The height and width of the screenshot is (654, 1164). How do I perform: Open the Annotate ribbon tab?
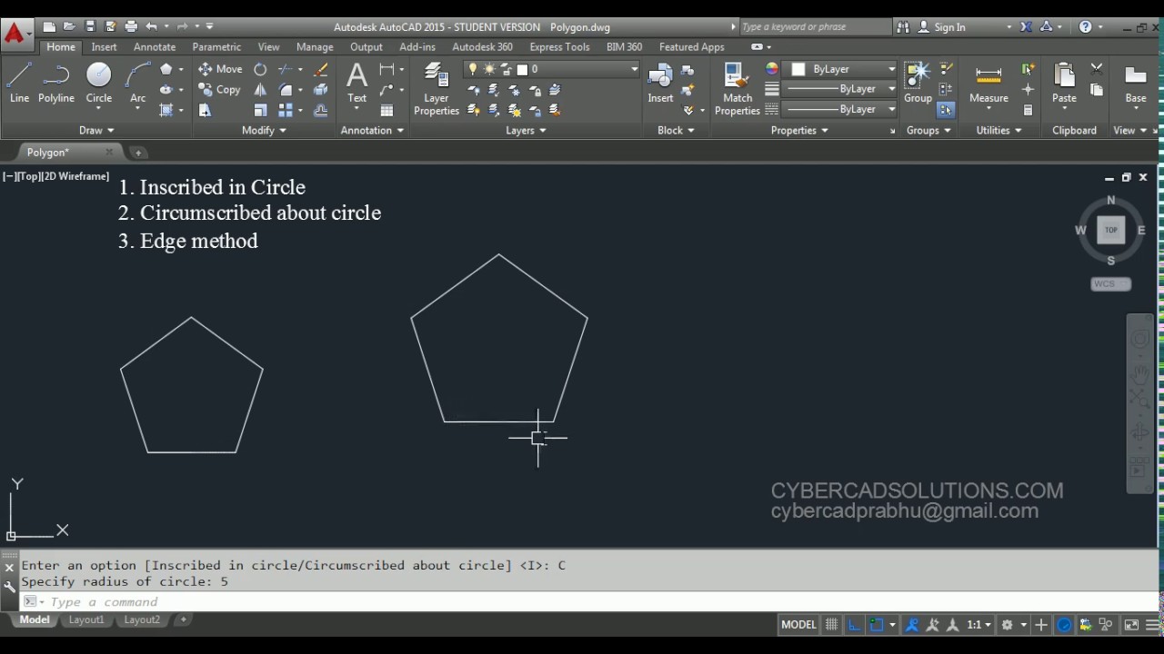pos(155,47)
